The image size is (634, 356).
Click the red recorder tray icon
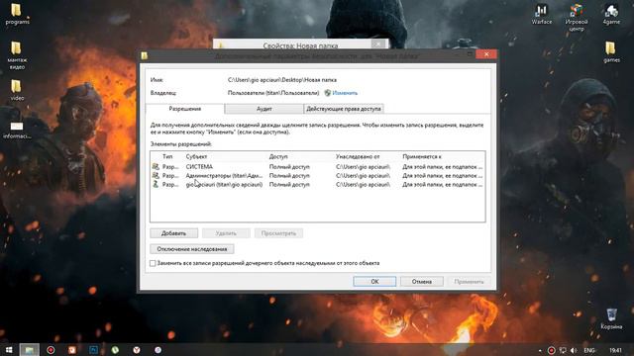pyautogui.click(x=551, y=350)
